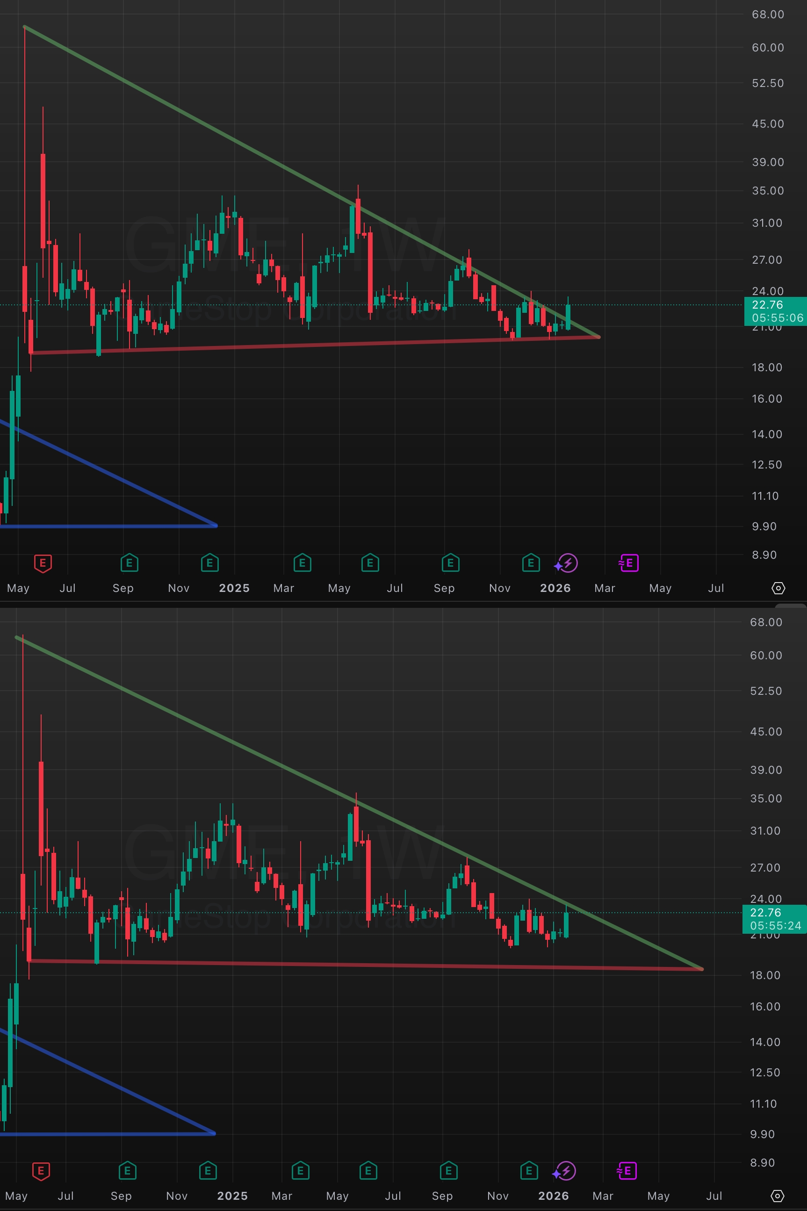Click the 2025 time label in lower chart
Screen dimensions: 807x1211
232,1196
